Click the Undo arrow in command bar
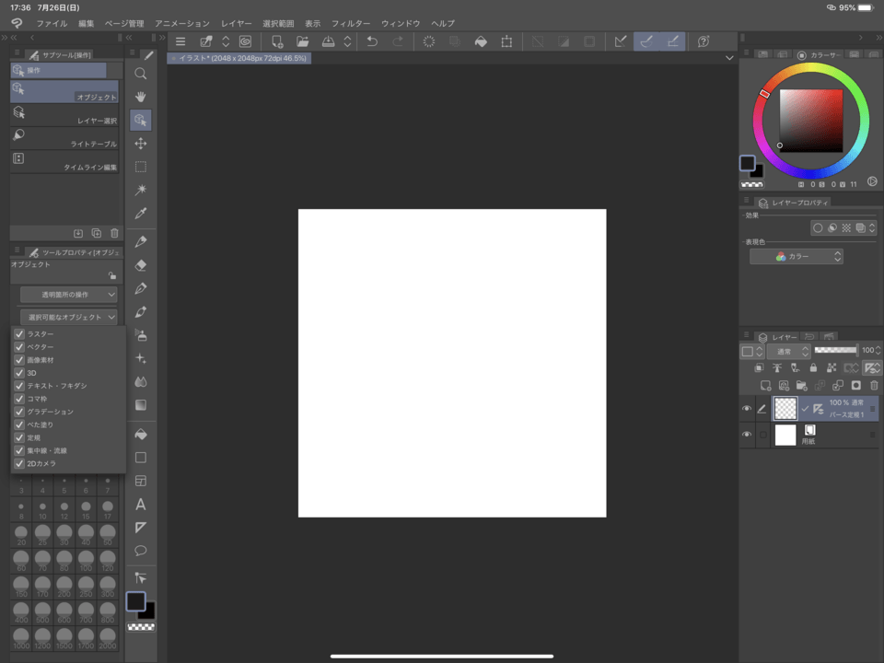The image size is (884, 663). [x=372, y=41]
